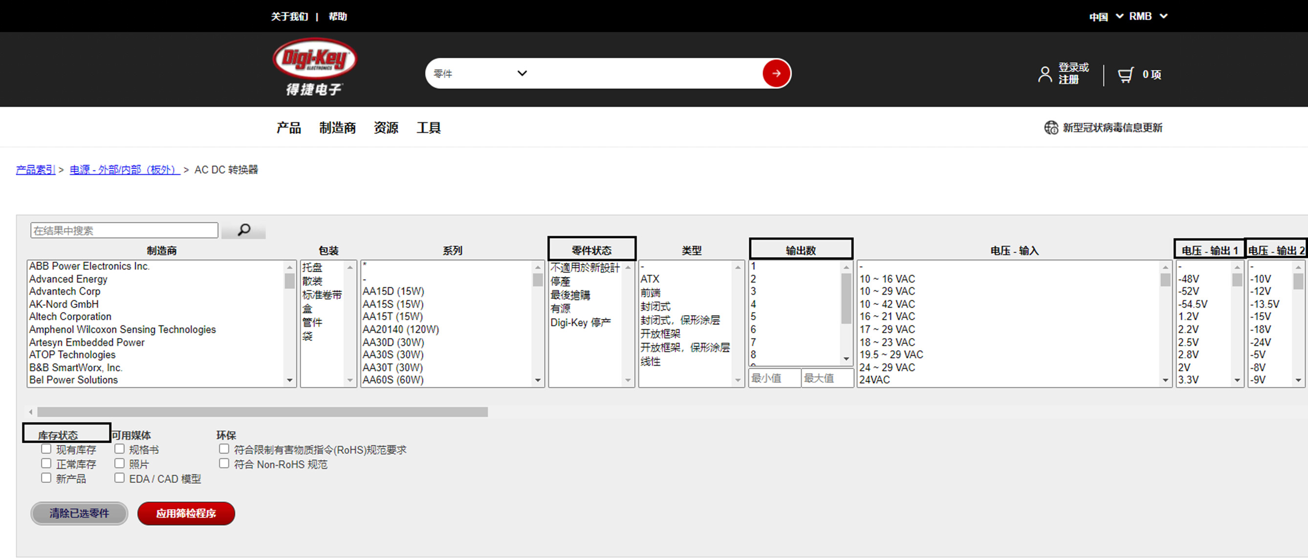Click manufacturer list scroll-down arrow
This screenshot has width=1308, height=559.
tap(289, 380)
